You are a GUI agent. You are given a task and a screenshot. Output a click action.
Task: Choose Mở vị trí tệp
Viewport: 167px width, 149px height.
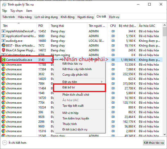tap(80, 113)
